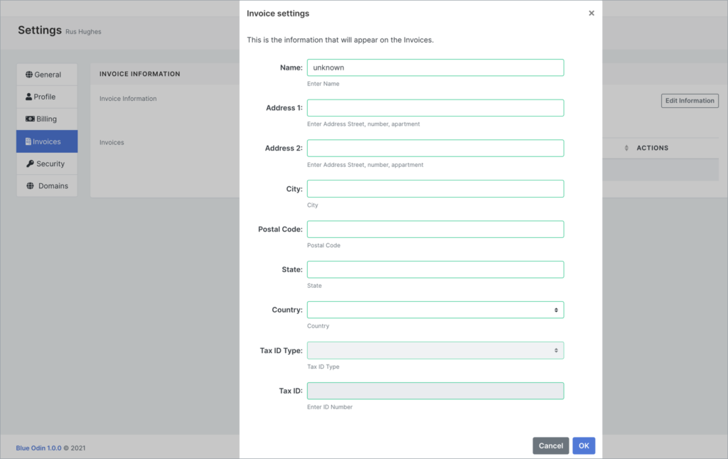Click the sort arrows next to Actions column

coord(626,148)
